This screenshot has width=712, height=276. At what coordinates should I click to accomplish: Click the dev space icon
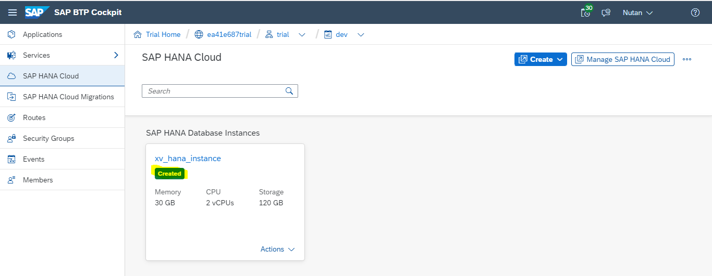pos(328,34)
